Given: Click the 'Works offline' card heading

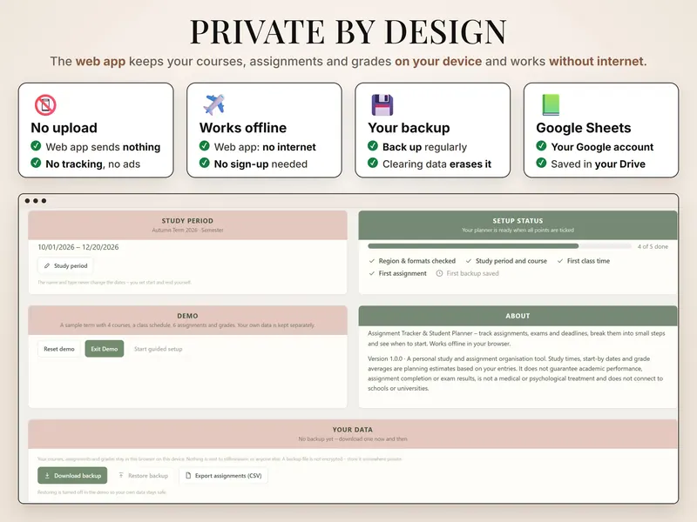Looking at the screenshot, I should click(x=243, y=128).
